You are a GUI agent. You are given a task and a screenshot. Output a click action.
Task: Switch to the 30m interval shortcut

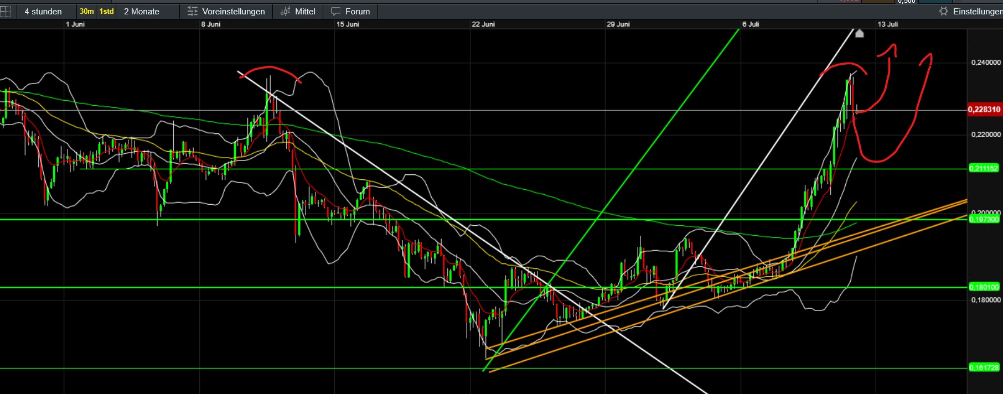[87, 12]
